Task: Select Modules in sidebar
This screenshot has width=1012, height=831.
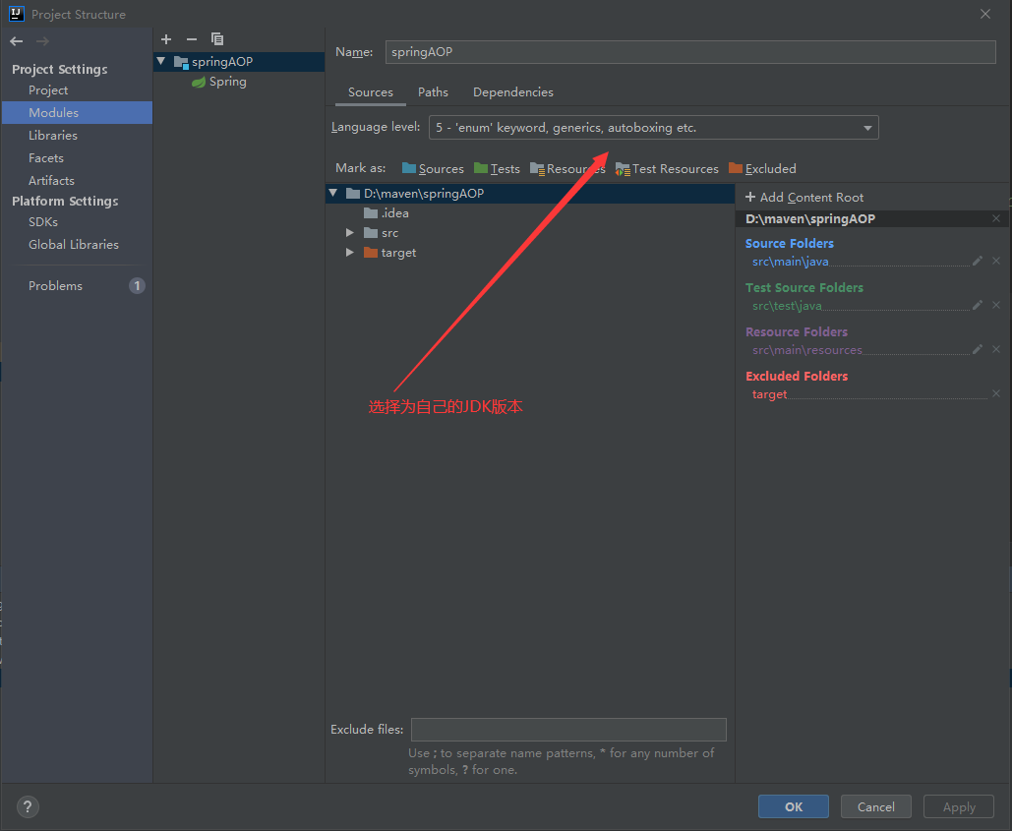Action: [77, 112]
